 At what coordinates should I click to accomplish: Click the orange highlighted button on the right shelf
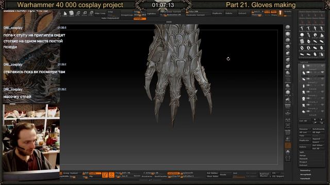click(x=288, y=145)
